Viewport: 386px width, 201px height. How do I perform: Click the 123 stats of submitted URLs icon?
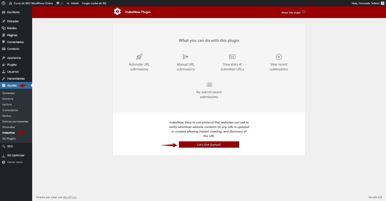tap(232, 57)
